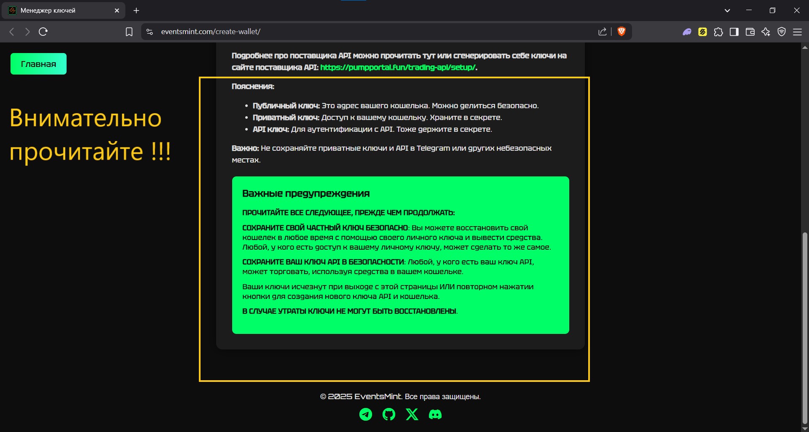Select the Менеджер ключей tab

click(x=59, y=11)
